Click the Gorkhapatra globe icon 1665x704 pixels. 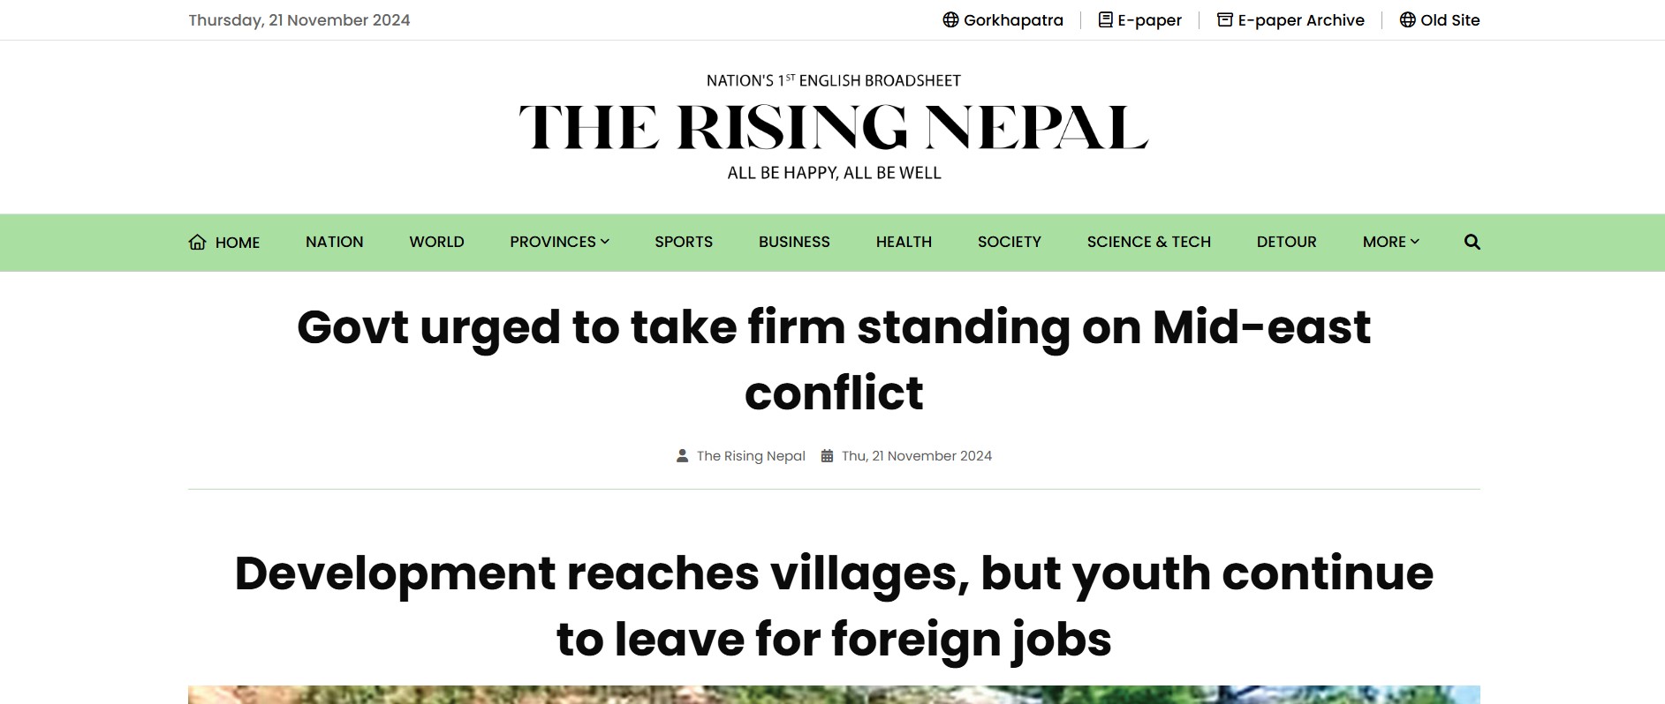point(950,19)
